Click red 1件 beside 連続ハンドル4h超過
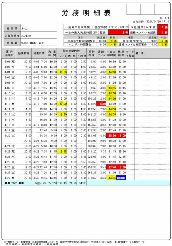Image resolution: width=172 pixels, height=246 pixels. pos(162,32)
